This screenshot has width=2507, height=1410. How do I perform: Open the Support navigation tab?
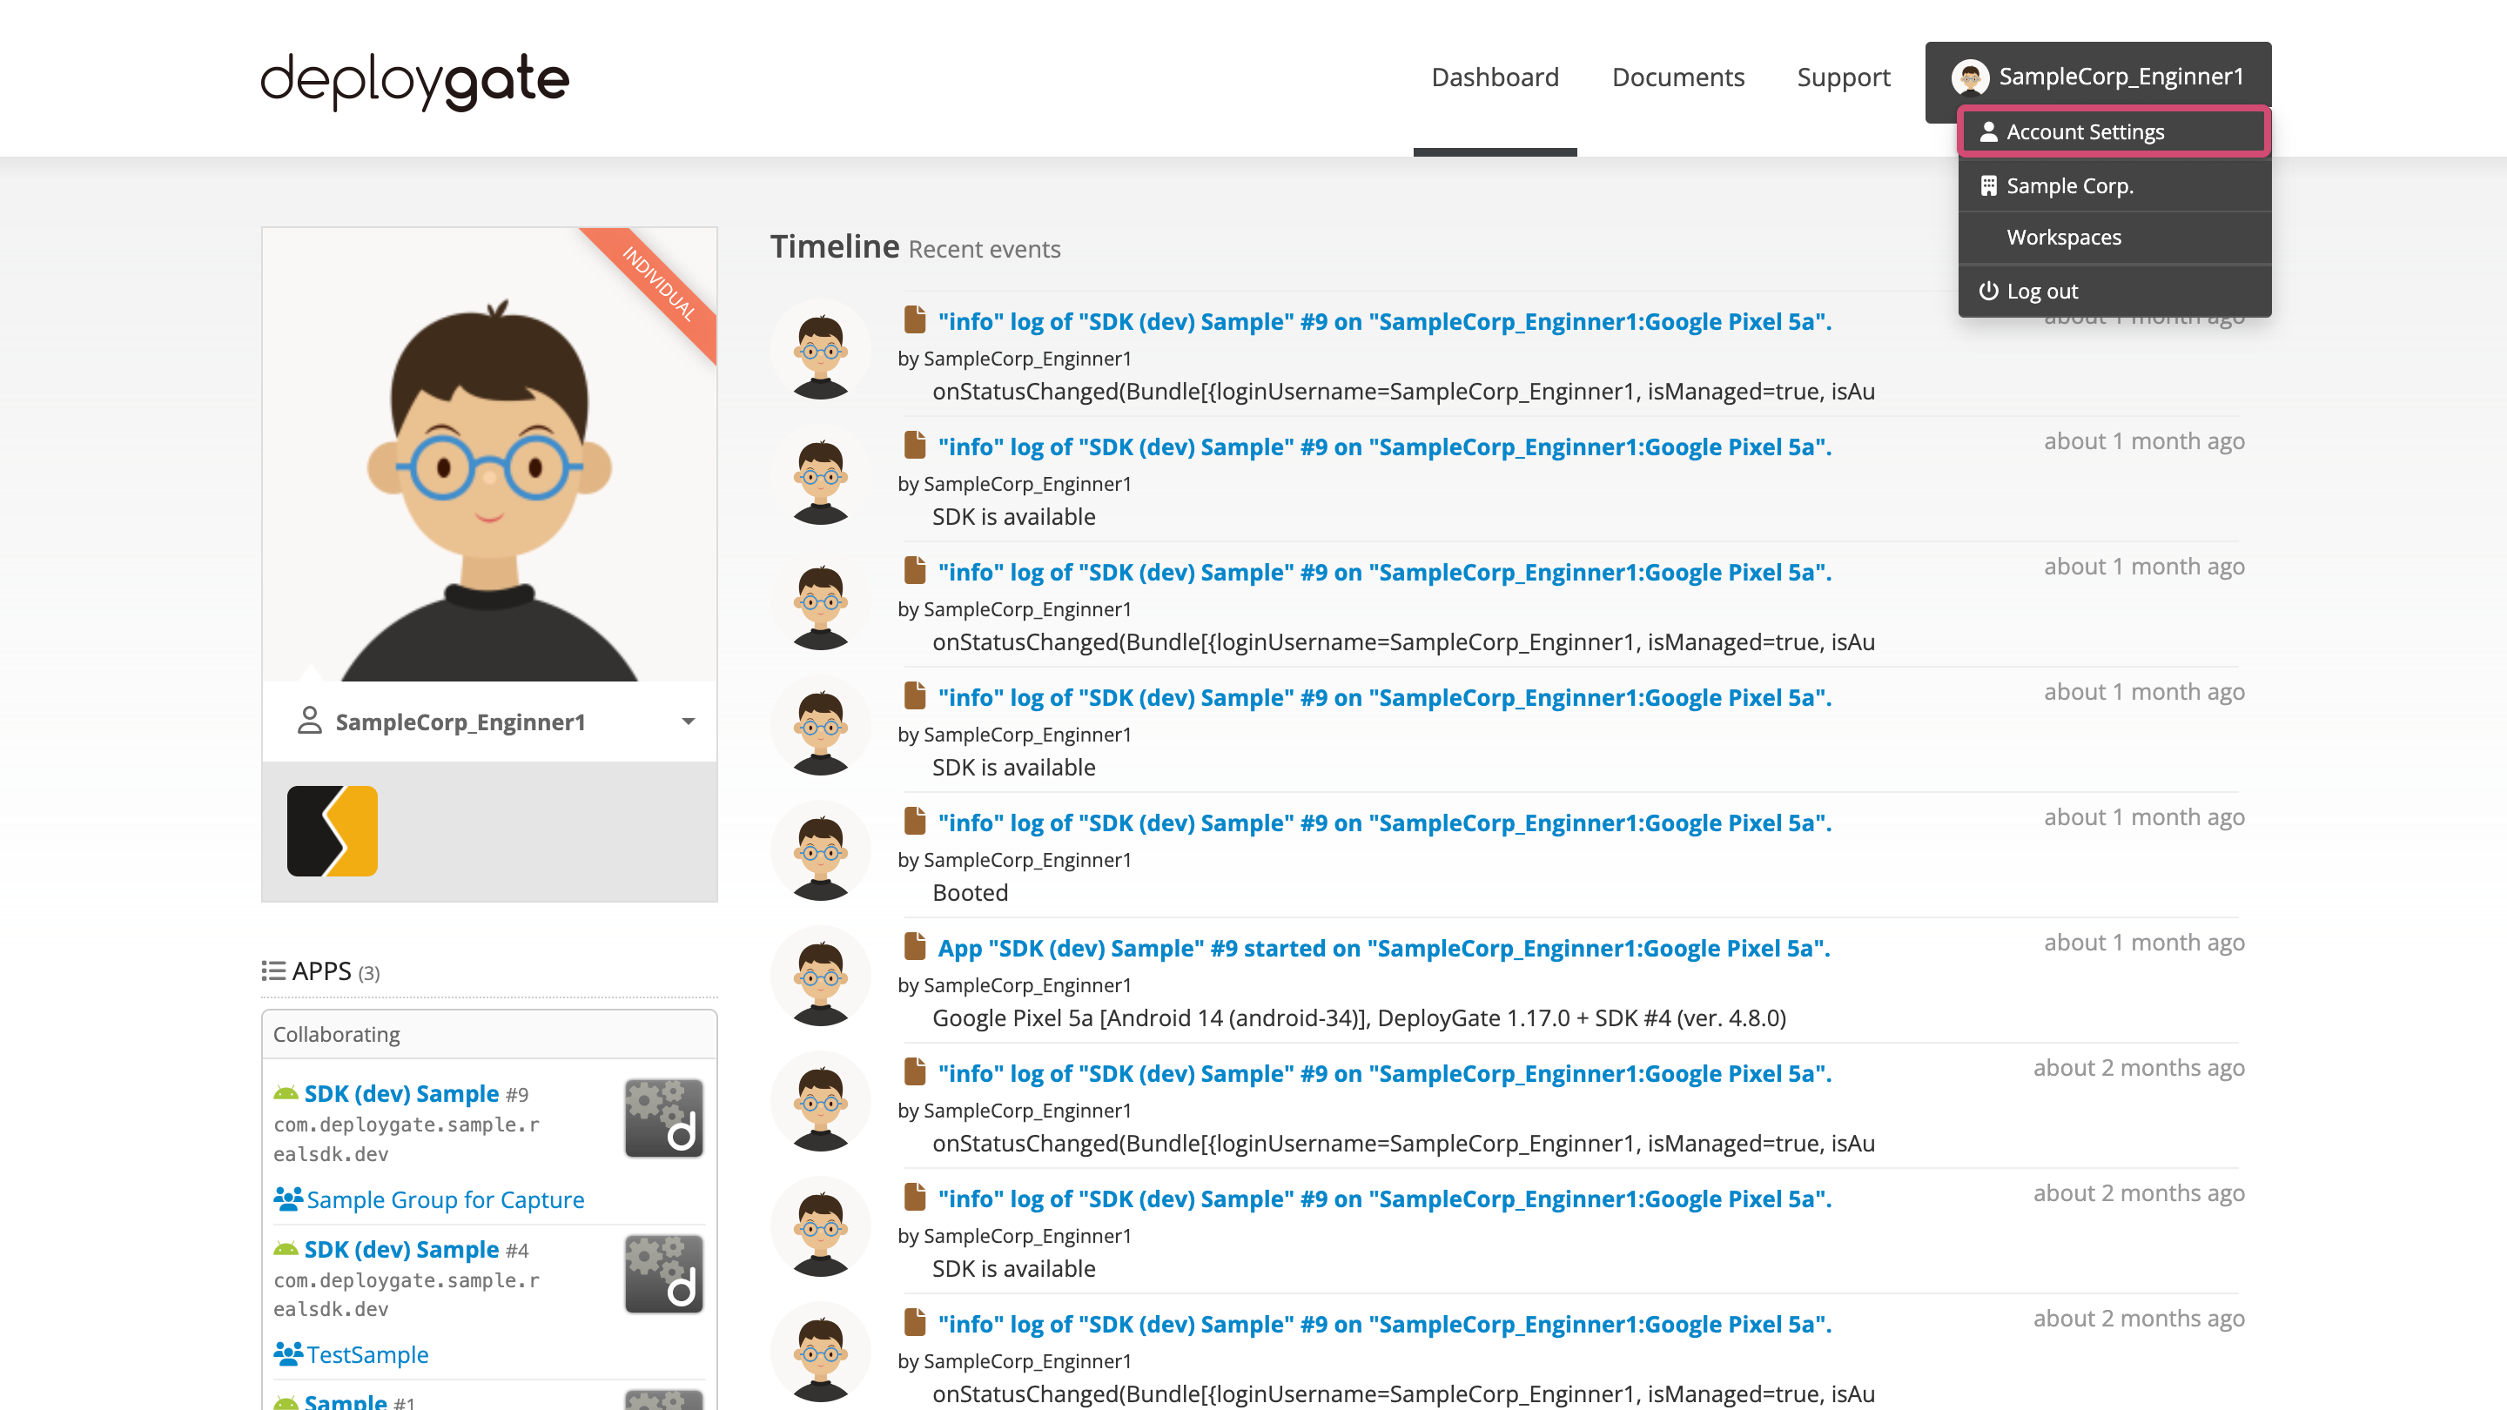(x=1844, y=77)
